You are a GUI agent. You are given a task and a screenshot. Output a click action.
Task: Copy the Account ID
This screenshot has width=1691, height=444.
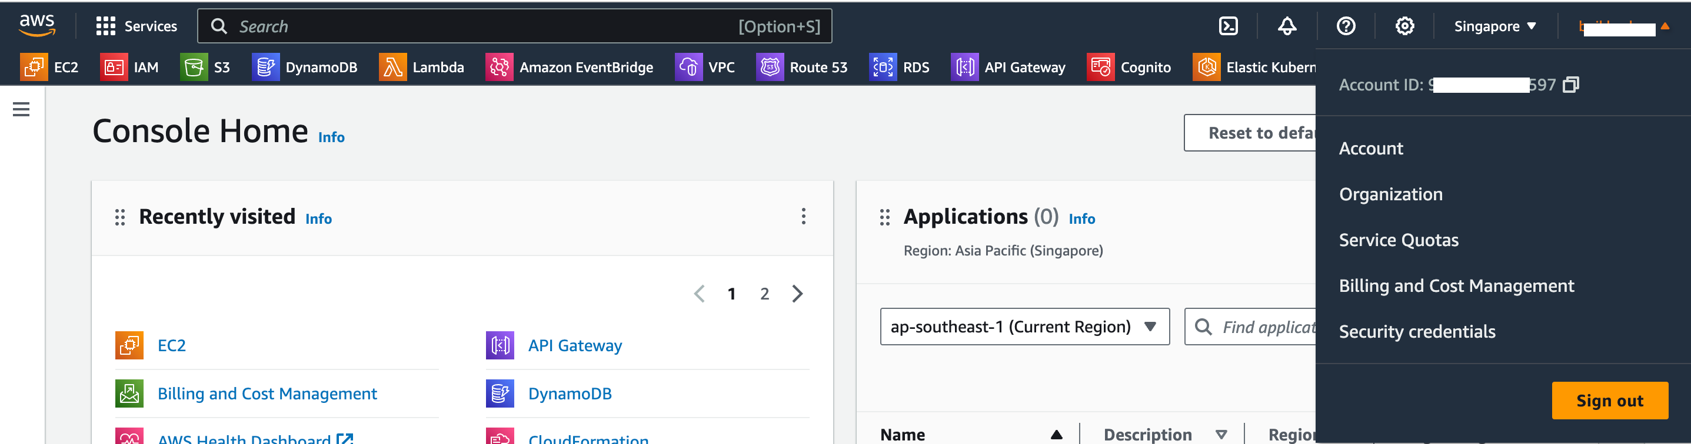1571,85
